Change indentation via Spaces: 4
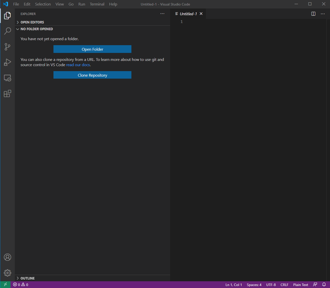 coord(254,285)
